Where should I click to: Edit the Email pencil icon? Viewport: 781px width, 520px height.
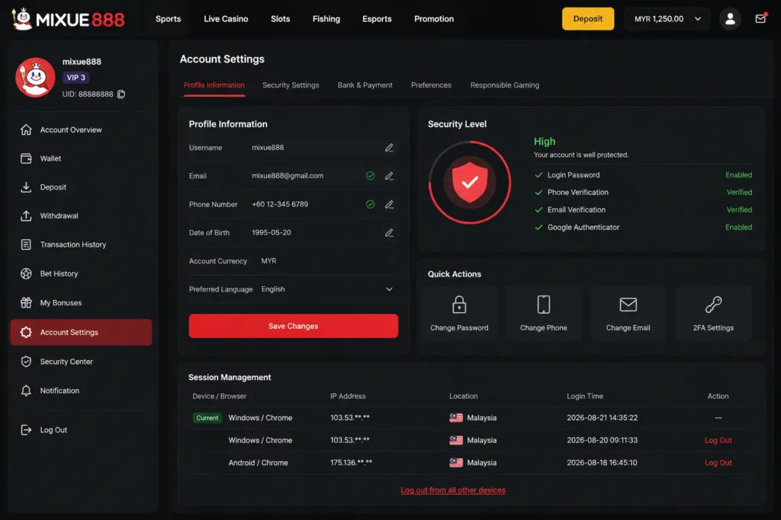pyautogui.click(x=389, y=176)
